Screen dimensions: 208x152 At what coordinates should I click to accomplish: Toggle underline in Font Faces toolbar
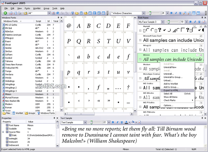coord(199,22)
